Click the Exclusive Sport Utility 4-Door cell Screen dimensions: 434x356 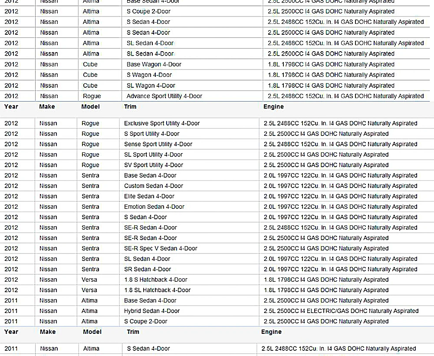coord(189,123)
